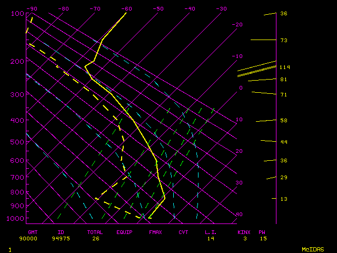
Task: Select the 700 pressure level label
Action: [x=17, y=178]
